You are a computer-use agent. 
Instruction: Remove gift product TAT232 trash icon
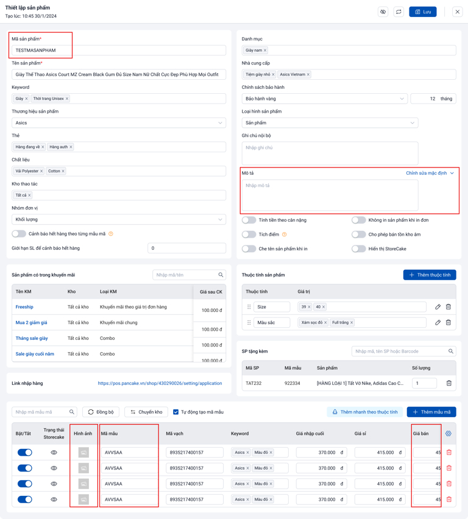[449, 383]
